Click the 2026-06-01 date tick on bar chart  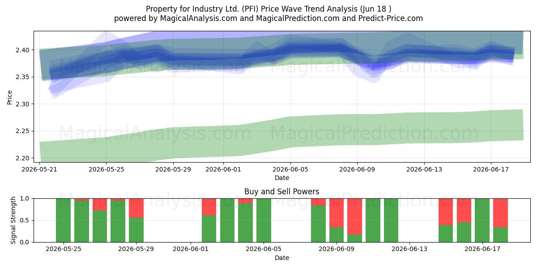pos(191,249)
